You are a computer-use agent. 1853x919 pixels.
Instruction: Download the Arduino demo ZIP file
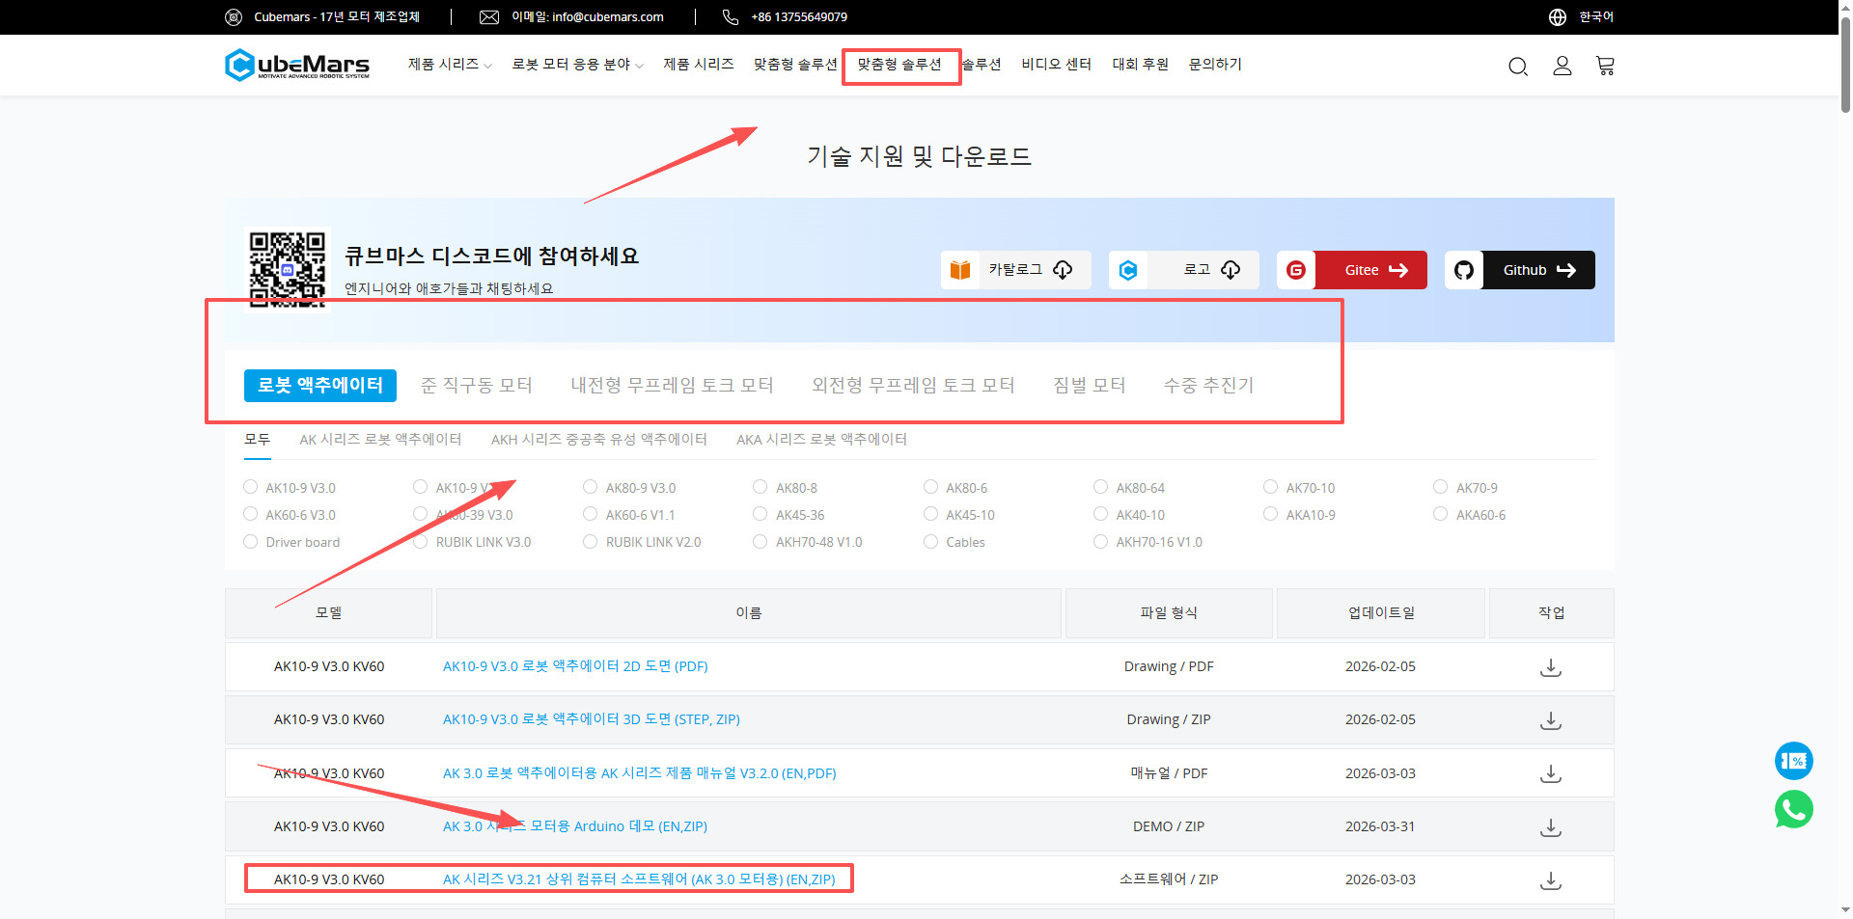(1550, 827)
